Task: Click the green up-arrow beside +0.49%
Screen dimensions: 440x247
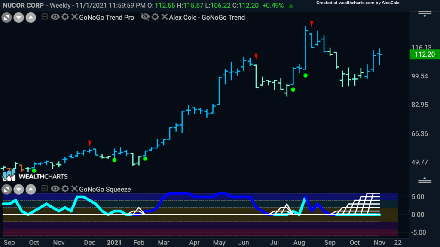Action: [x=291, y=6]
